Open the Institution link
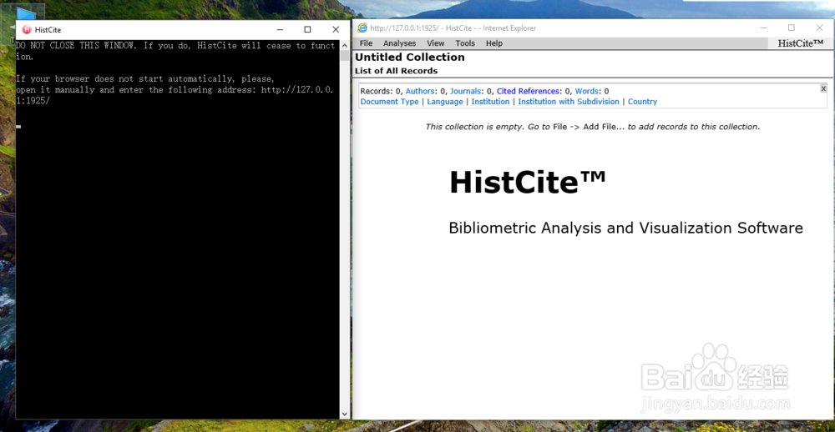Screen dimensions: 835x432 [x=490, y=102]
